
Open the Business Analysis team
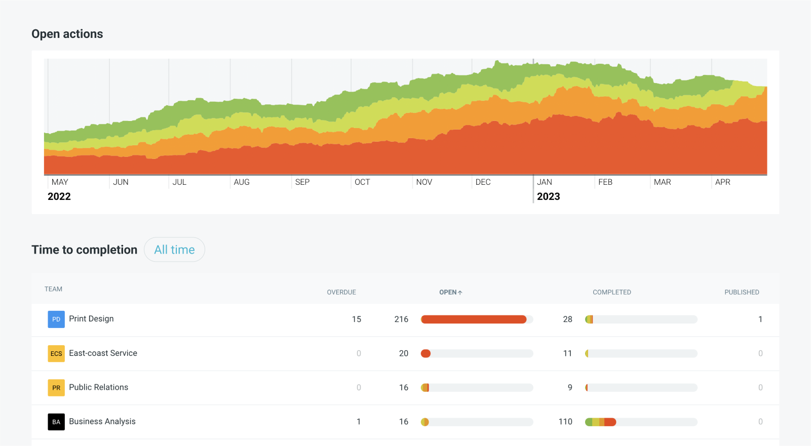[x=102, y=422]
